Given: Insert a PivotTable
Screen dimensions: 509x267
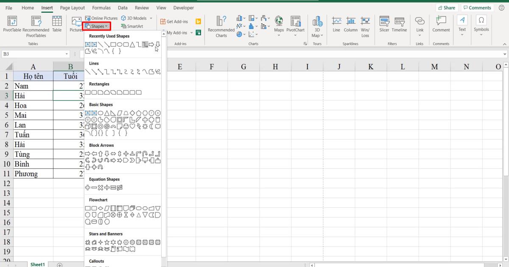Looking at the screenshot, I should [x=12, y=23].
